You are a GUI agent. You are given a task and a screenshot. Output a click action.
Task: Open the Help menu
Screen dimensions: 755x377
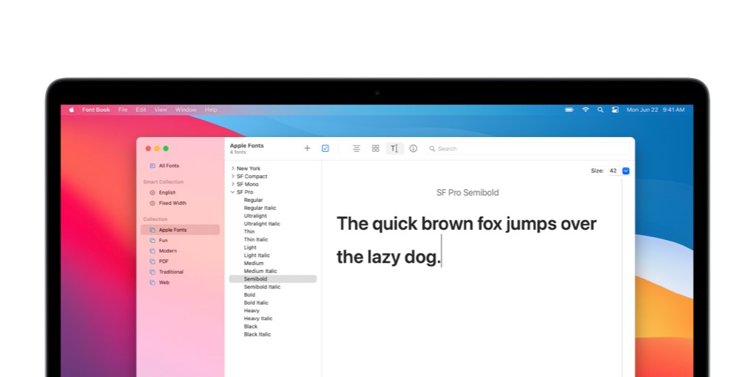pyautogui.click(x=211, y=110)
